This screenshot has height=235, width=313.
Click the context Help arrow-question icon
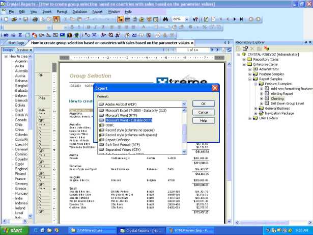click(195, 19)
